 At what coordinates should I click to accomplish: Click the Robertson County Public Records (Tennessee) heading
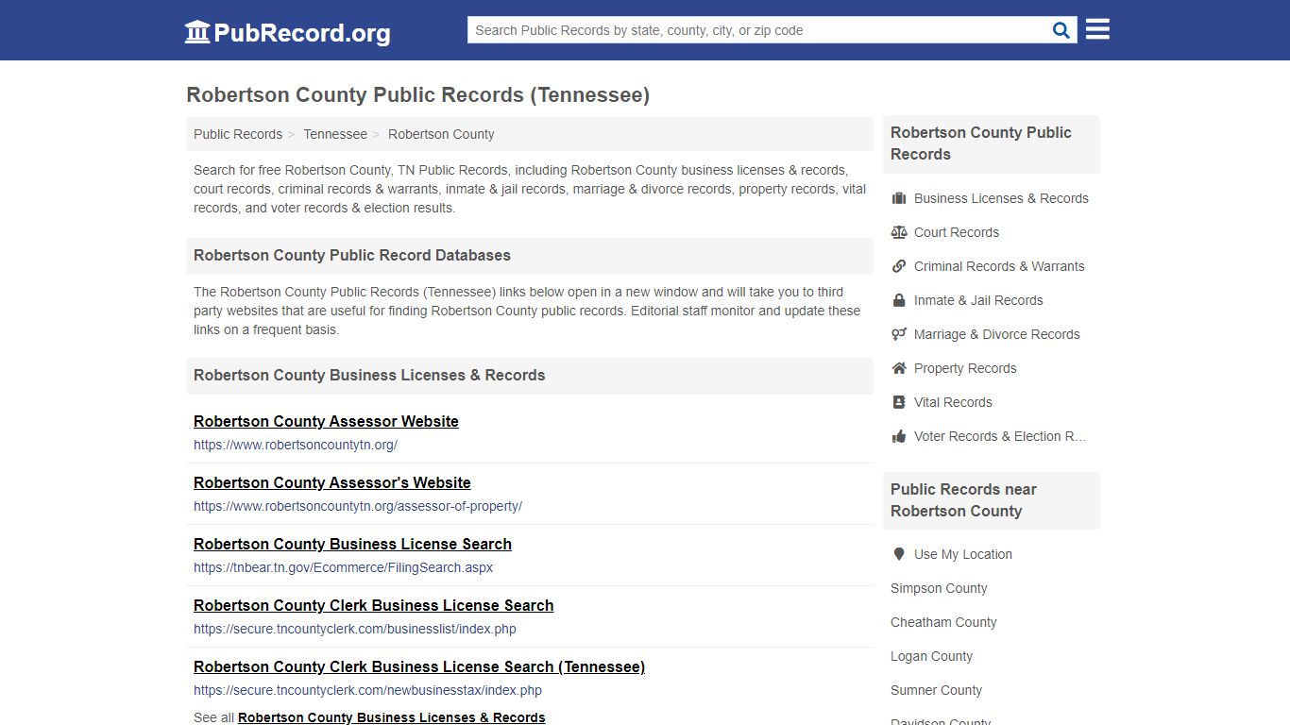point(417,94)
